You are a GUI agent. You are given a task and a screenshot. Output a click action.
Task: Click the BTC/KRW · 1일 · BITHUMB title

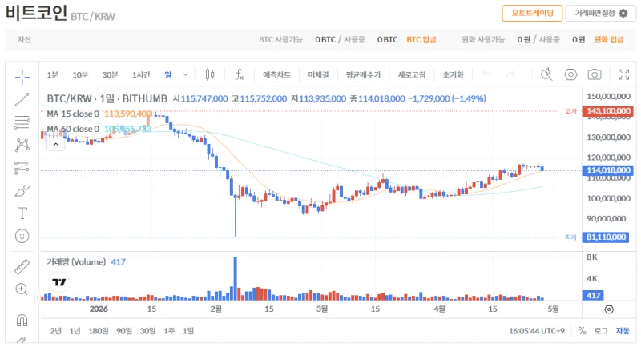click(x=107, y=98)
